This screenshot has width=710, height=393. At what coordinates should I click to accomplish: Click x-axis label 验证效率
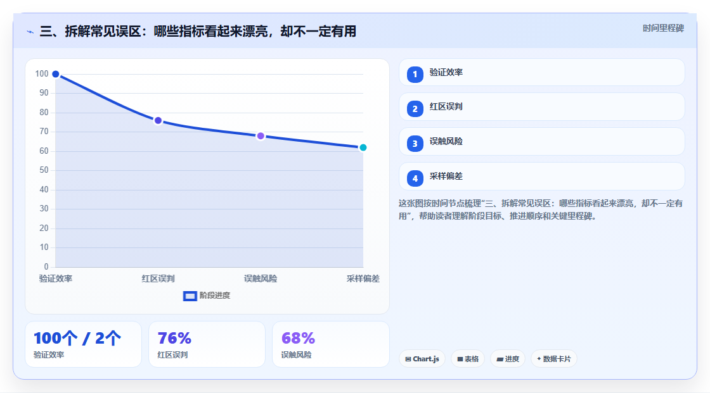click(56, 278)
